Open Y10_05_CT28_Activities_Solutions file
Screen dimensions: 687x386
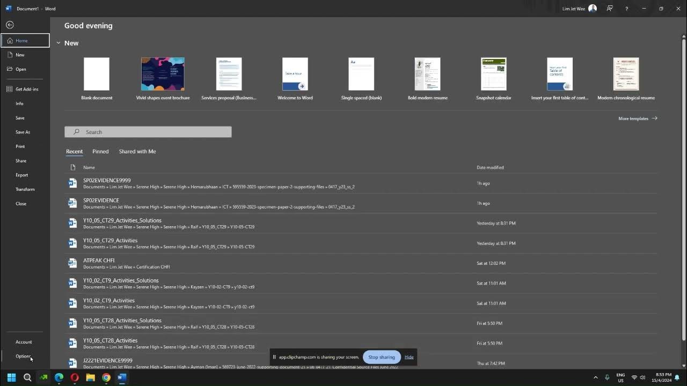click(x=361, y=323)
